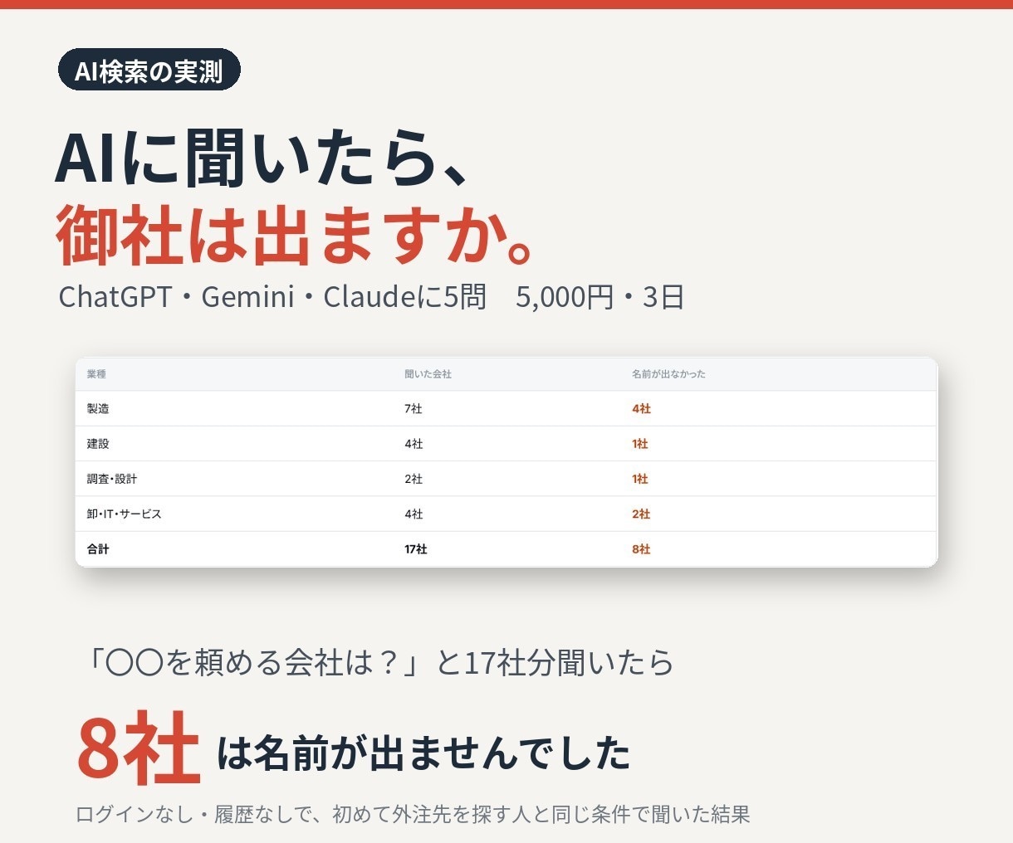
Task: Select the 卸・IT・サービス row label
Action: click(124, 514)
